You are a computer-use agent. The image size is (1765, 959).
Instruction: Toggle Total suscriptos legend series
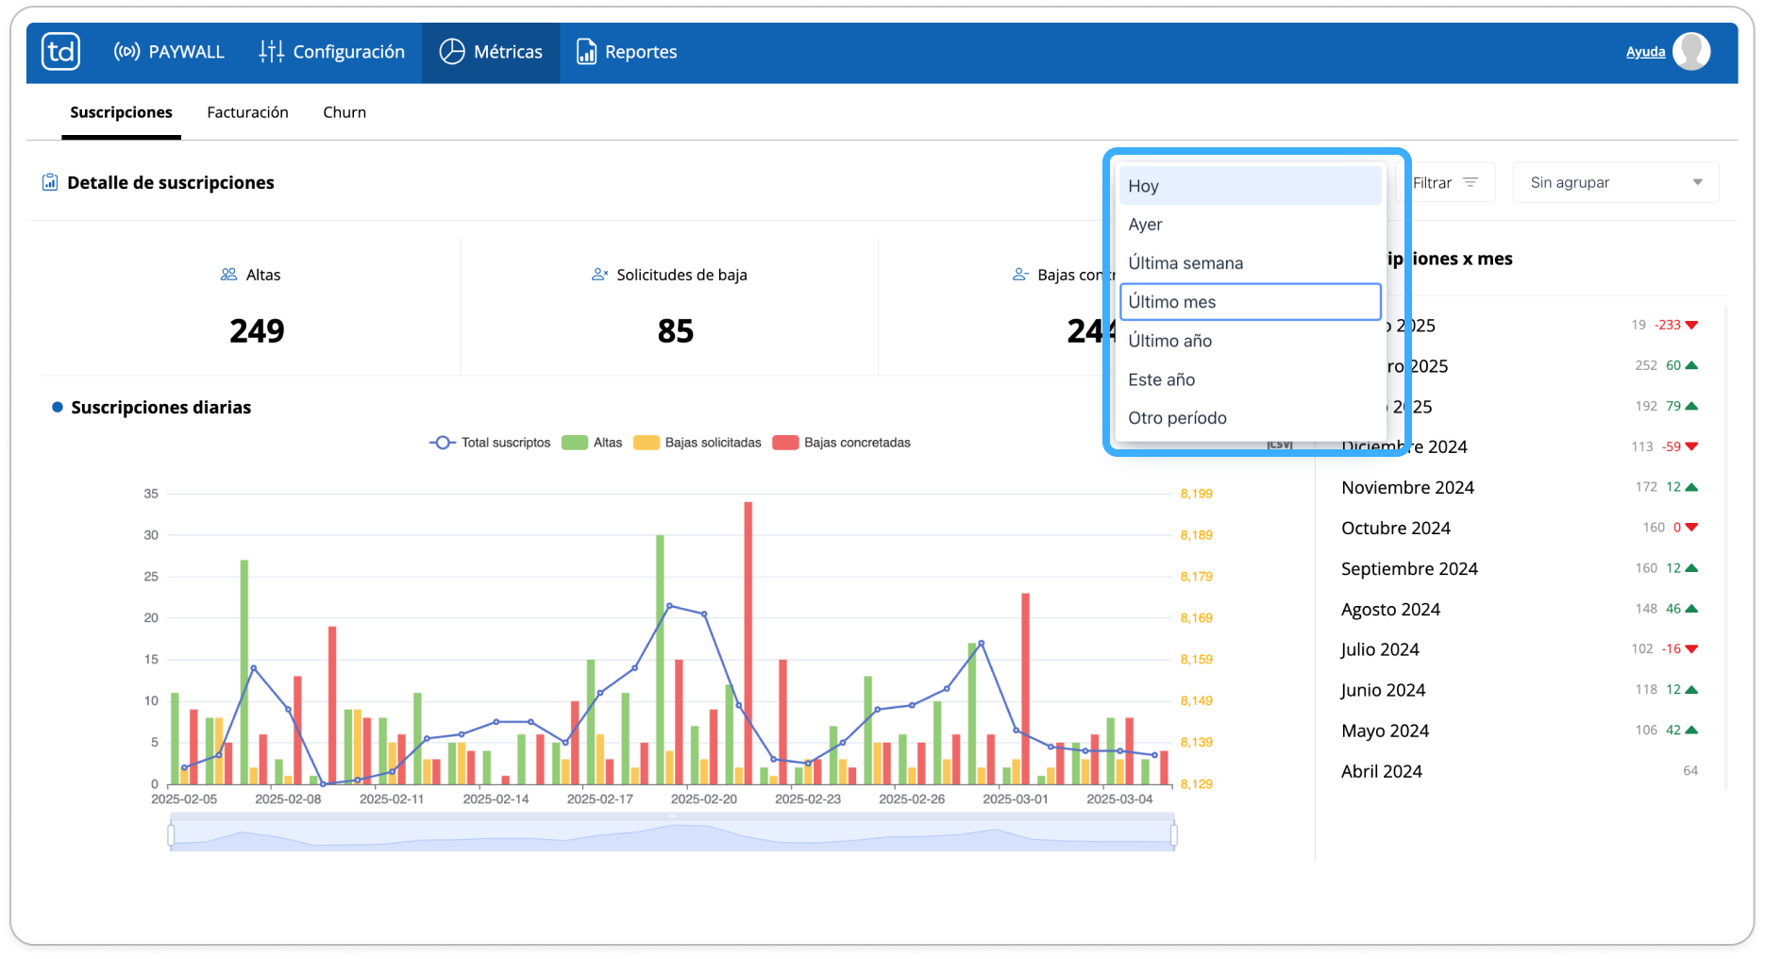coord(490,443)
